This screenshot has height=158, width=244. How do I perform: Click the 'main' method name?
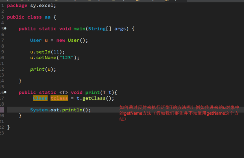(x=80, y=29)
